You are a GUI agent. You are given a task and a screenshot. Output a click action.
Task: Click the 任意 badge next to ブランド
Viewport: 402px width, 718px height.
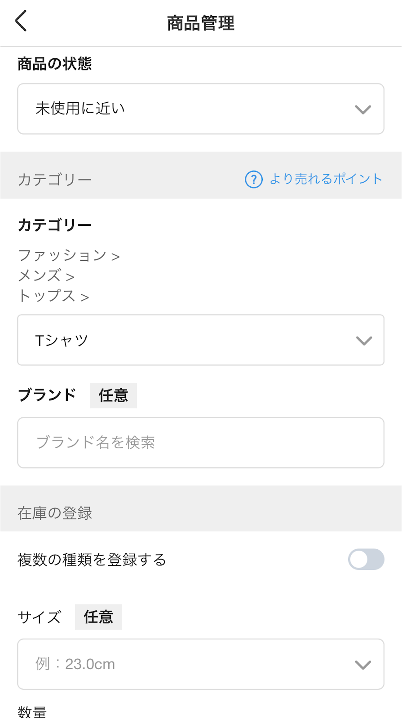[113, 395]
